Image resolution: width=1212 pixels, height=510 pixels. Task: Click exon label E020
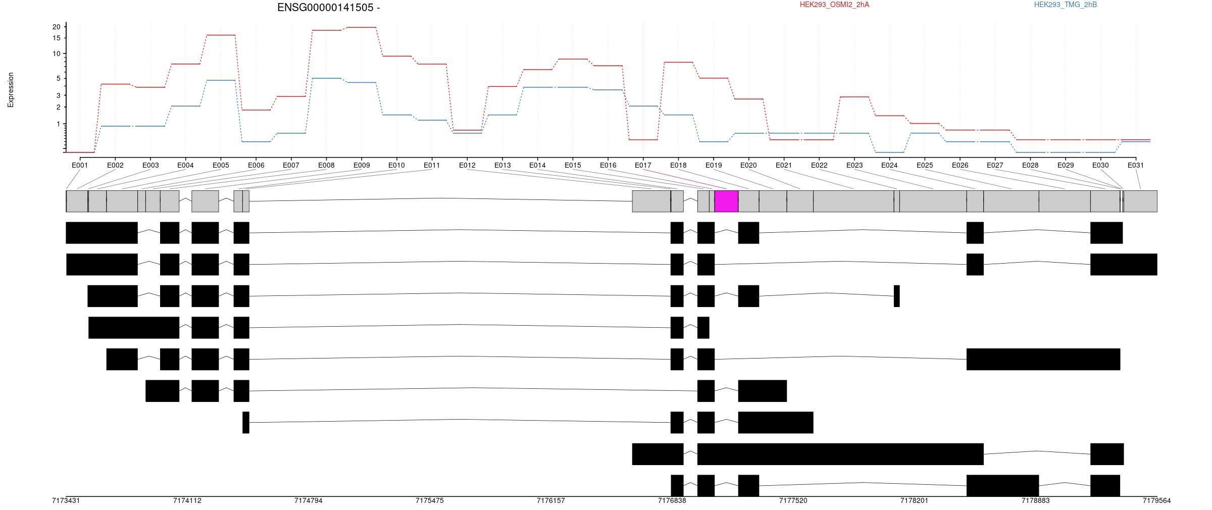coord(748,165)
